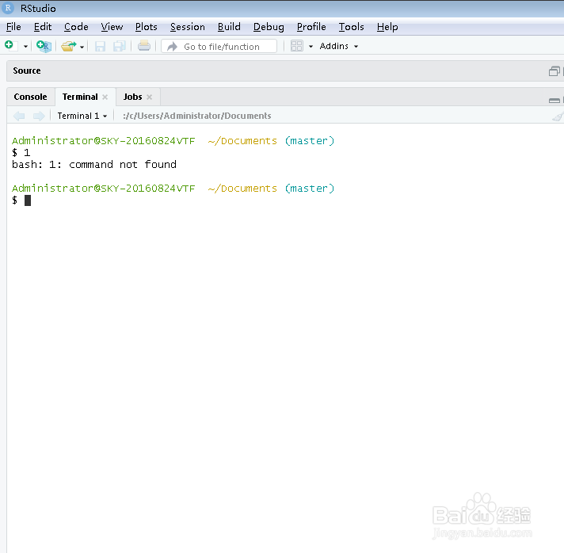Open the Session menu
The width and height of the screenshot is (564, 553).
point(188,27)
